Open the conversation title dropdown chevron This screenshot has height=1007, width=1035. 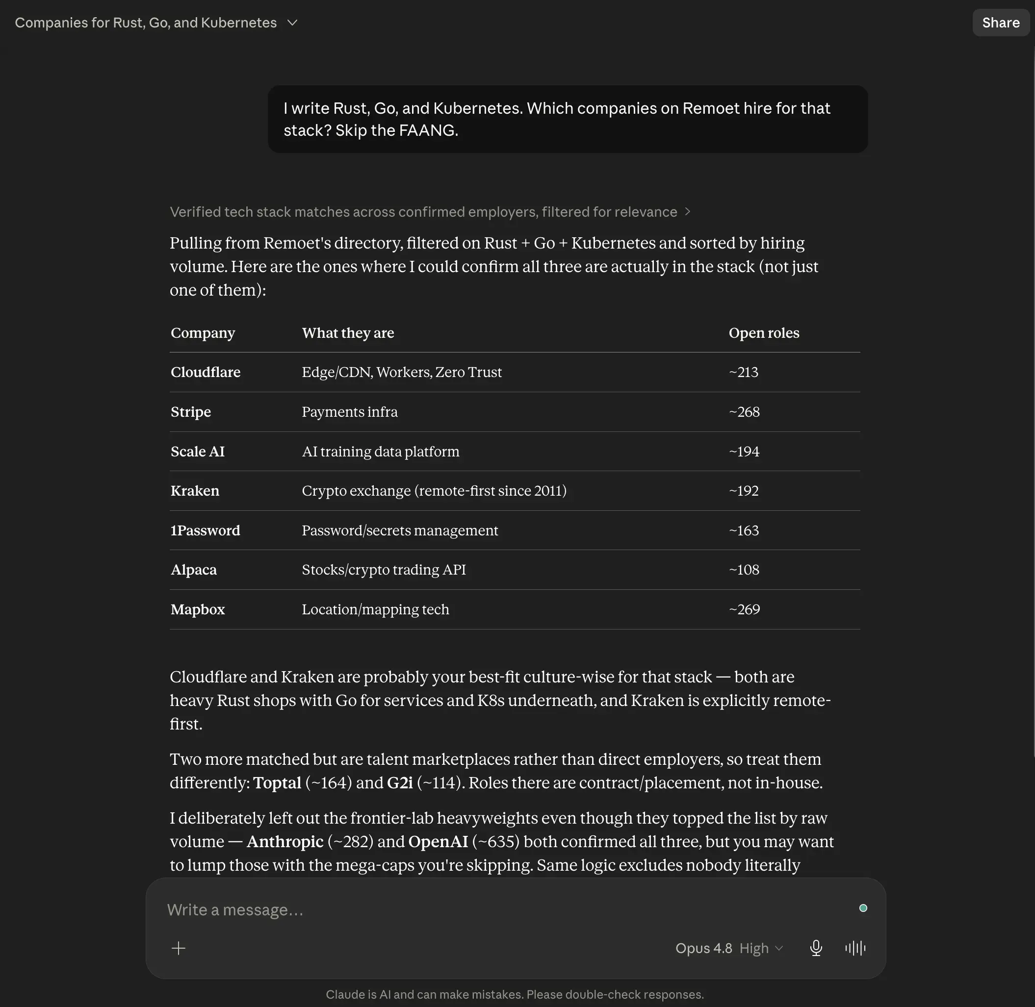point(292,23)
